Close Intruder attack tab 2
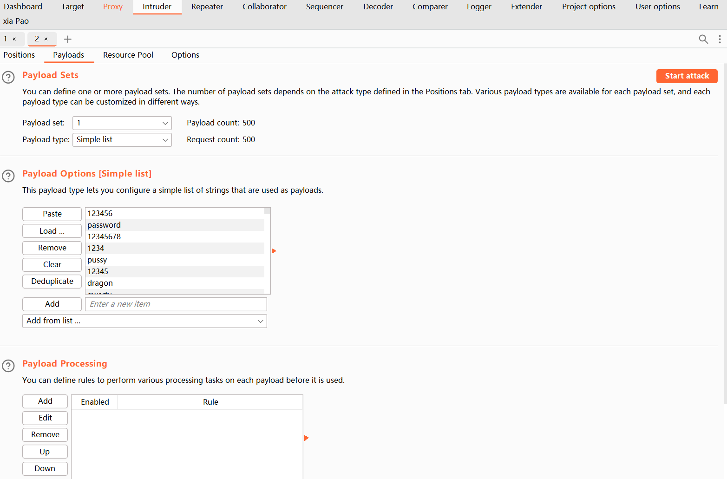 (46, 39)
